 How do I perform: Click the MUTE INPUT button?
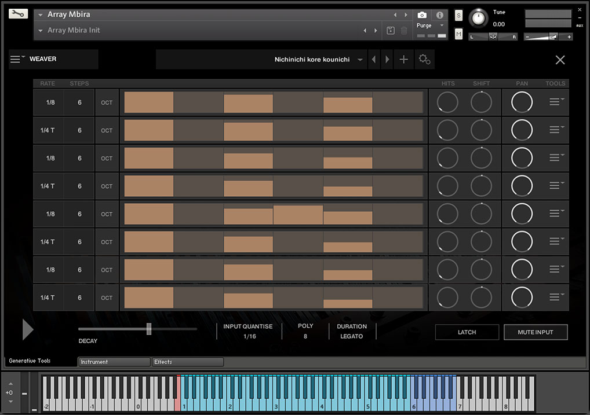tap(535, 332)
